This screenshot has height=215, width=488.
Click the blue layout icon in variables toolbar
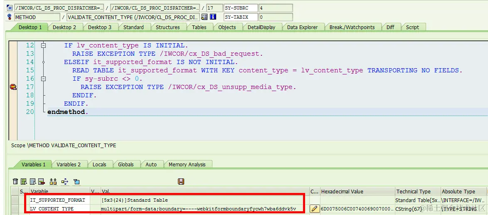click(x=76, y=181)
